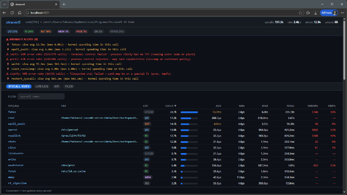Open a new tab with plus icon
Viewport: 347px width, 195px height.
click(x=64, y=4)
